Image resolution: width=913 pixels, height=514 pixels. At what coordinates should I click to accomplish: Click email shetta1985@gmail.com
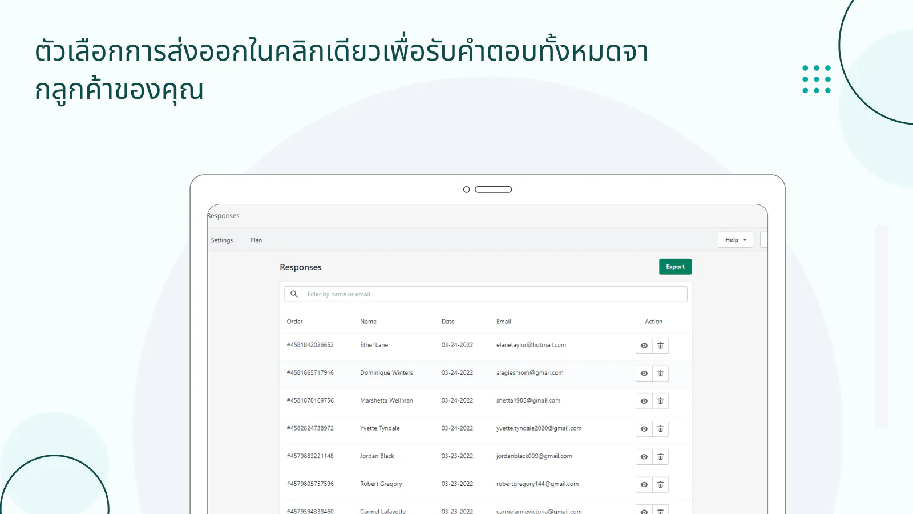coord(528,401)
